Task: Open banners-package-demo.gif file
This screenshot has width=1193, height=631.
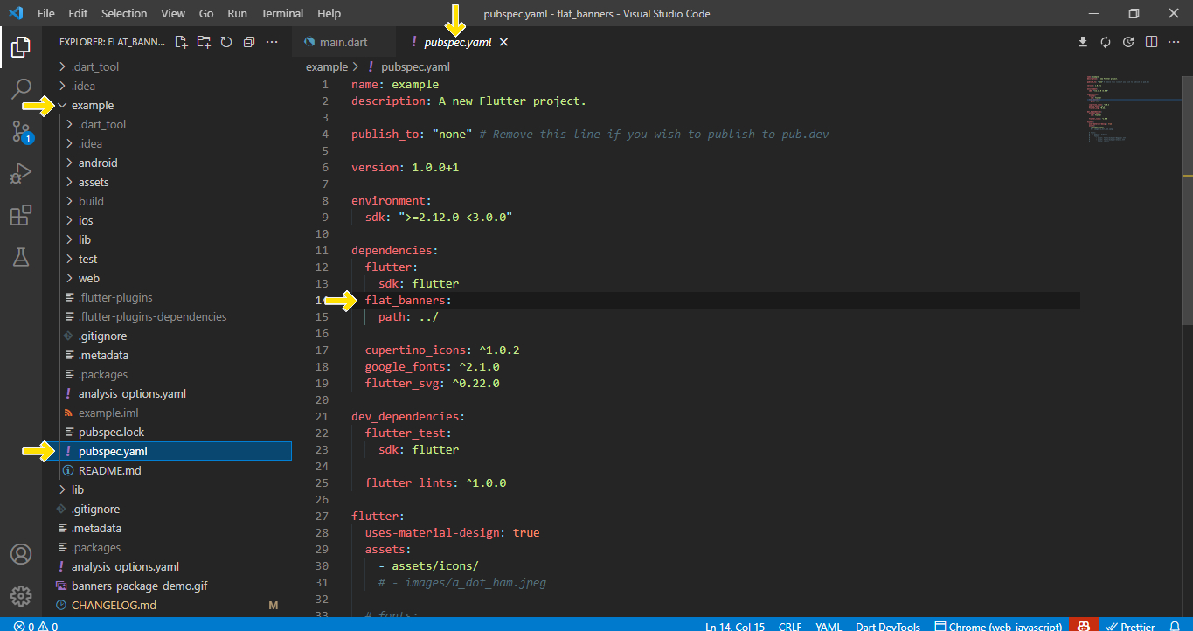Action: point(139,586)
